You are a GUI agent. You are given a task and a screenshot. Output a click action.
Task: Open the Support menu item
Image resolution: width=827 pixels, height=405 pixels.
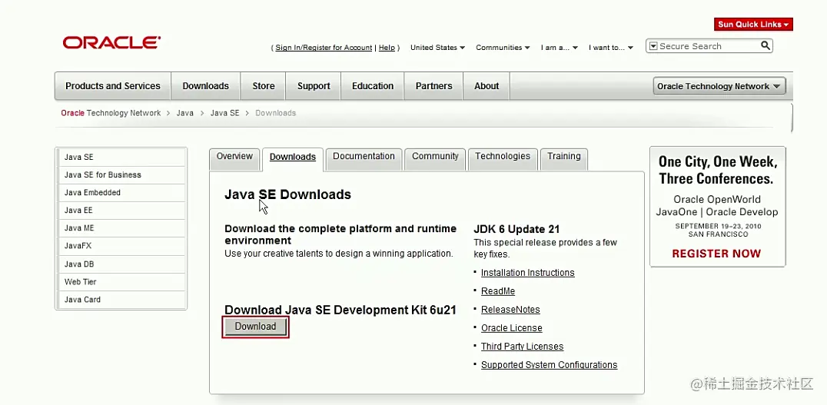point(314,86)
